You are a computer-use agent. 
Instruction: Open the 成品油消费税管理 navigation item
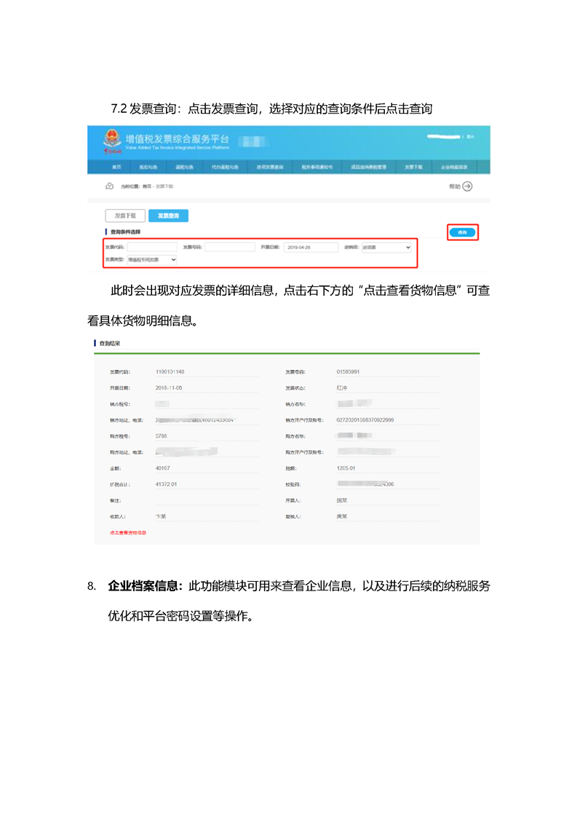tap(369, 167)
